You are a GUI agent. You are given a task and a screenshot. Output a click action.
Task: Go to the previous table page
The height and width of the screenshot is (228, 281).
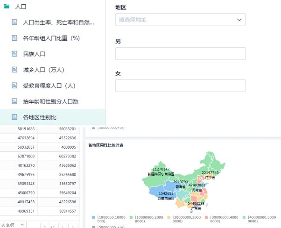point(63,226)
